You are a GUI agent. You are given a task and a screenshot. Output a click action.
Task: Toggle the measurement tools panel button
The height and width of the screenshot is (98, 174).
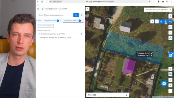click(170, 22)
